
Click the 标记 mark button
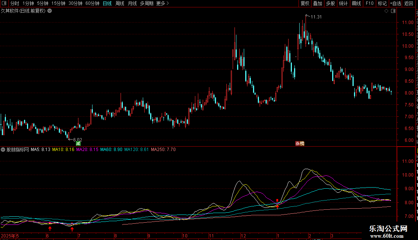point(382,3)
